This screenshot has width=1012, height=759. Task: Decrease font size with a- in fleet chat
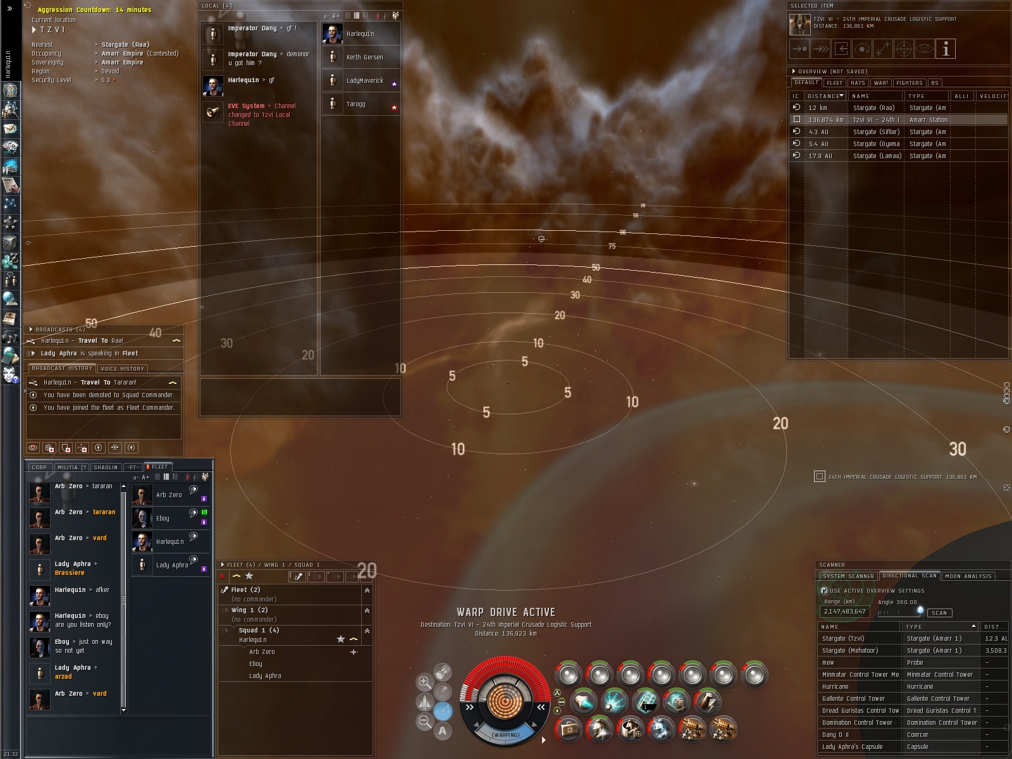coord(136,477)
